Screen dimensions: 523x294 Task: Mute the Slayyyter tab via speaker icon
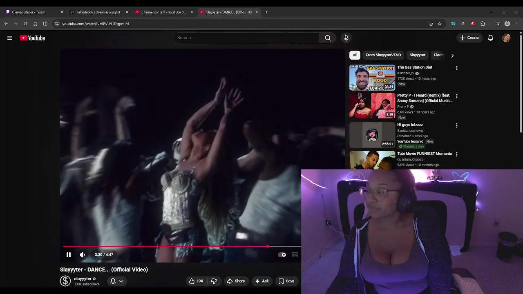click(250, 12)
